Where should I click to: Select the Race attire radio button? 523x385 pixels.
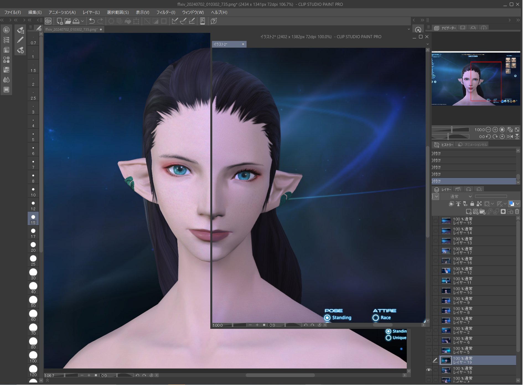click(376, 318)
